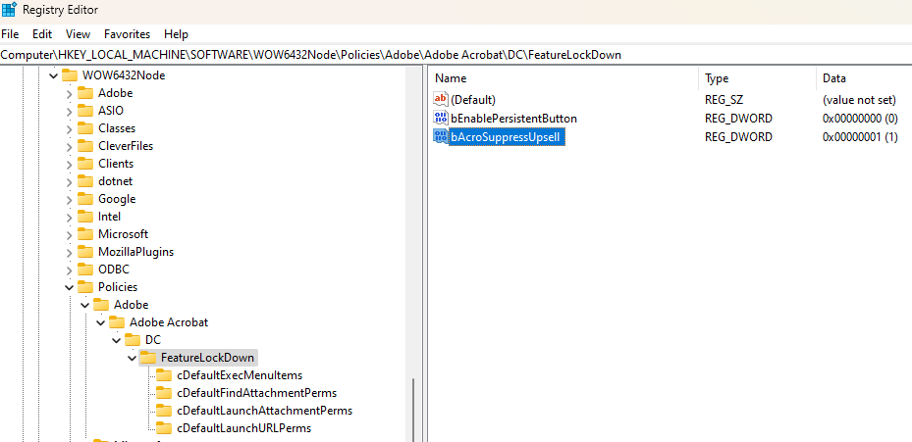This screenshot has width=912, height=442.
Task: Open the Favorites menu
Action: [x=127, y=33]
